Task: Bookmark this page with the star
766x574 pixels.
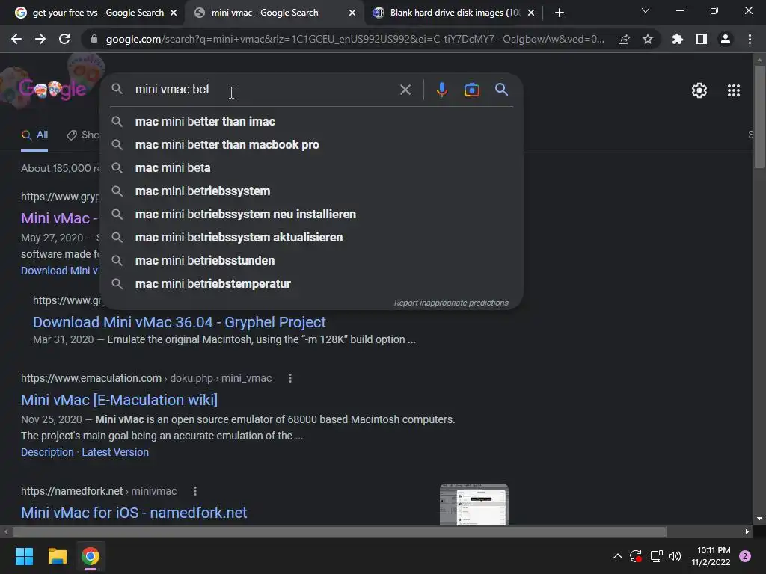Action: pyautogui.click(x=648, y=39)
